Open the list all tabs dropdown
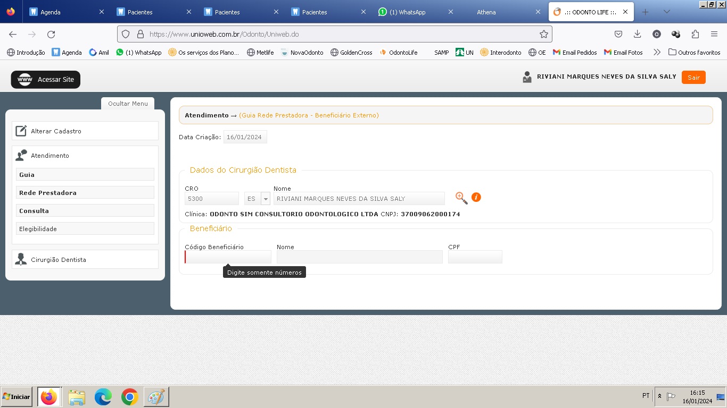The height and width of the screenshot is (408, 727). tap(666, 12)
